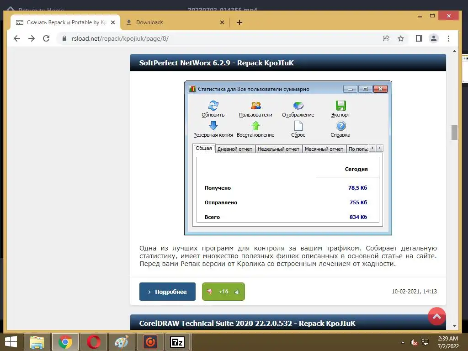Click the Восстановление restore icon
This screenshot has height=351, width=468.
coord(256,126)
